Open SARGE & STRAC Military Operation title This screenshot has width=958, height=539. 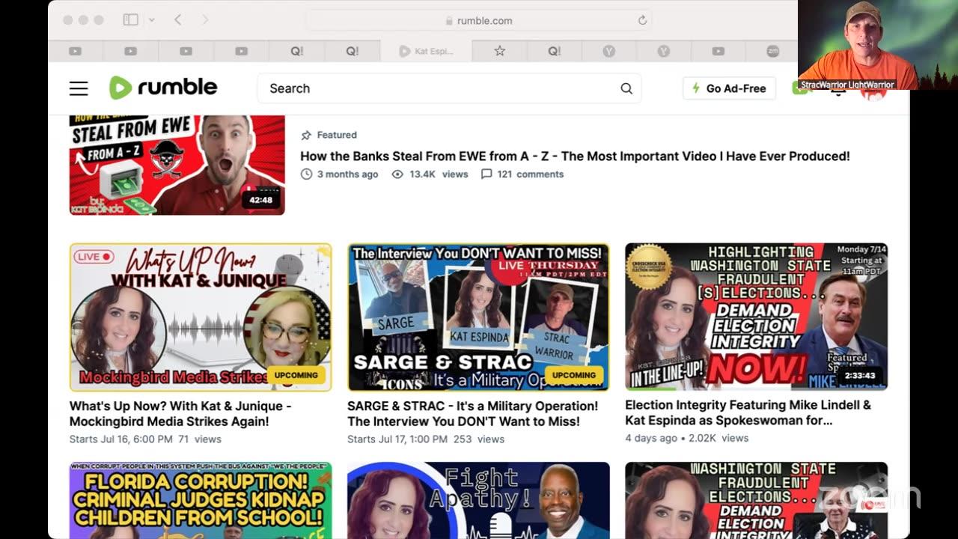(x=472, y=414)
